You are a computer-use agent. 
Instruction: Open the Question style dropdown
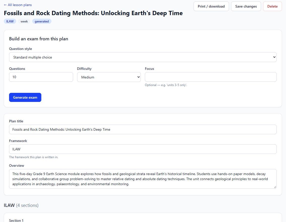[143, 57]
